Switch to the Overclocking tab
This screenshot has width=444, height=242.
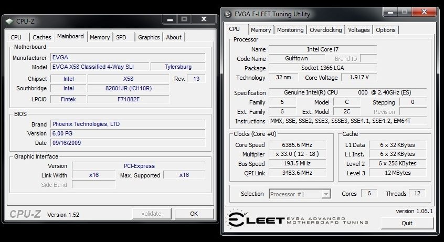coord(325,30)
